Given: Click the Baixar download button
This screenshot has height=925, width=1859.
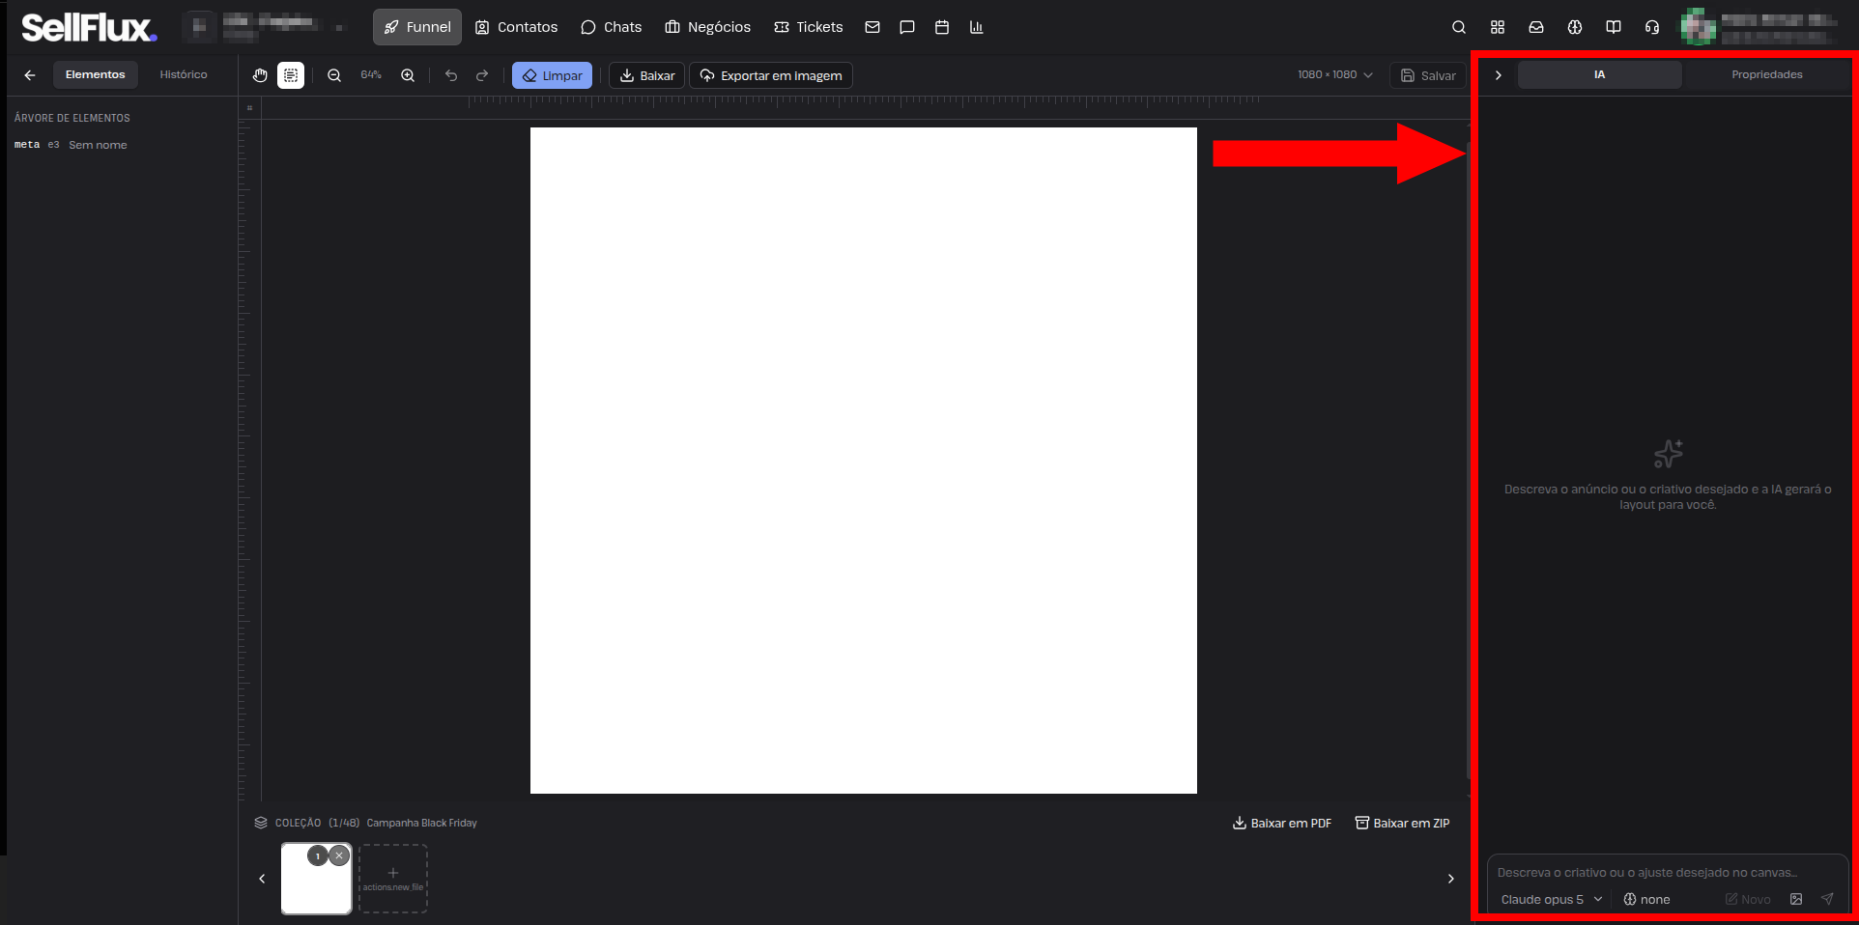Looking at the screenshot, I should 646,75.
